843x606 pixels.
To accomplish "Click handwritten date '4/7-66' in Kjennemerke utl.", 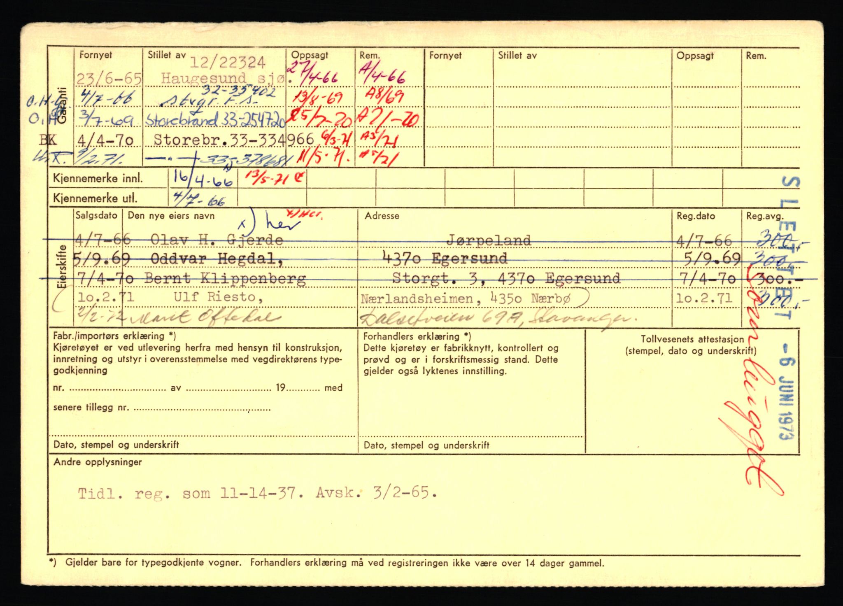I will point(199,199).
